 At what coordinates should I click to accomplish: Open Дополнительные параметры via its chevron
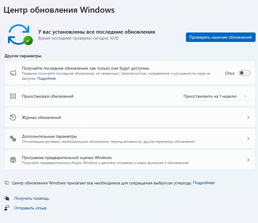248,139
